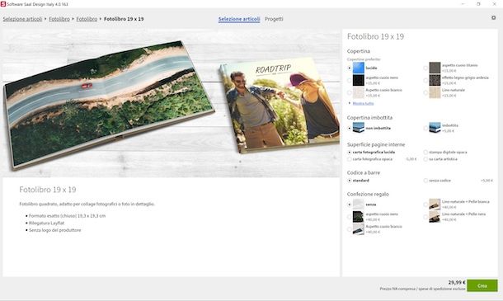503x301 pixels.
Task: Choose Lino naturale + Pelle bianca gift box icon
Action: coord(435,204)
